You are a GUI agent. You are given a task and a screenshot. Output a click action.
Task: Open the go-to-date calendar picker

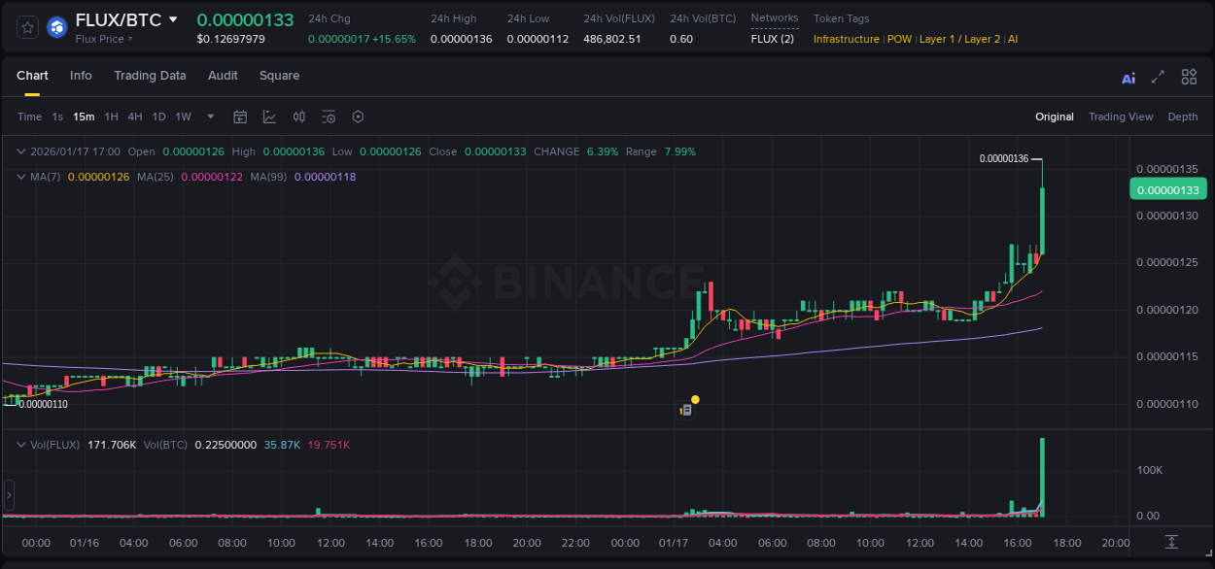240,117
